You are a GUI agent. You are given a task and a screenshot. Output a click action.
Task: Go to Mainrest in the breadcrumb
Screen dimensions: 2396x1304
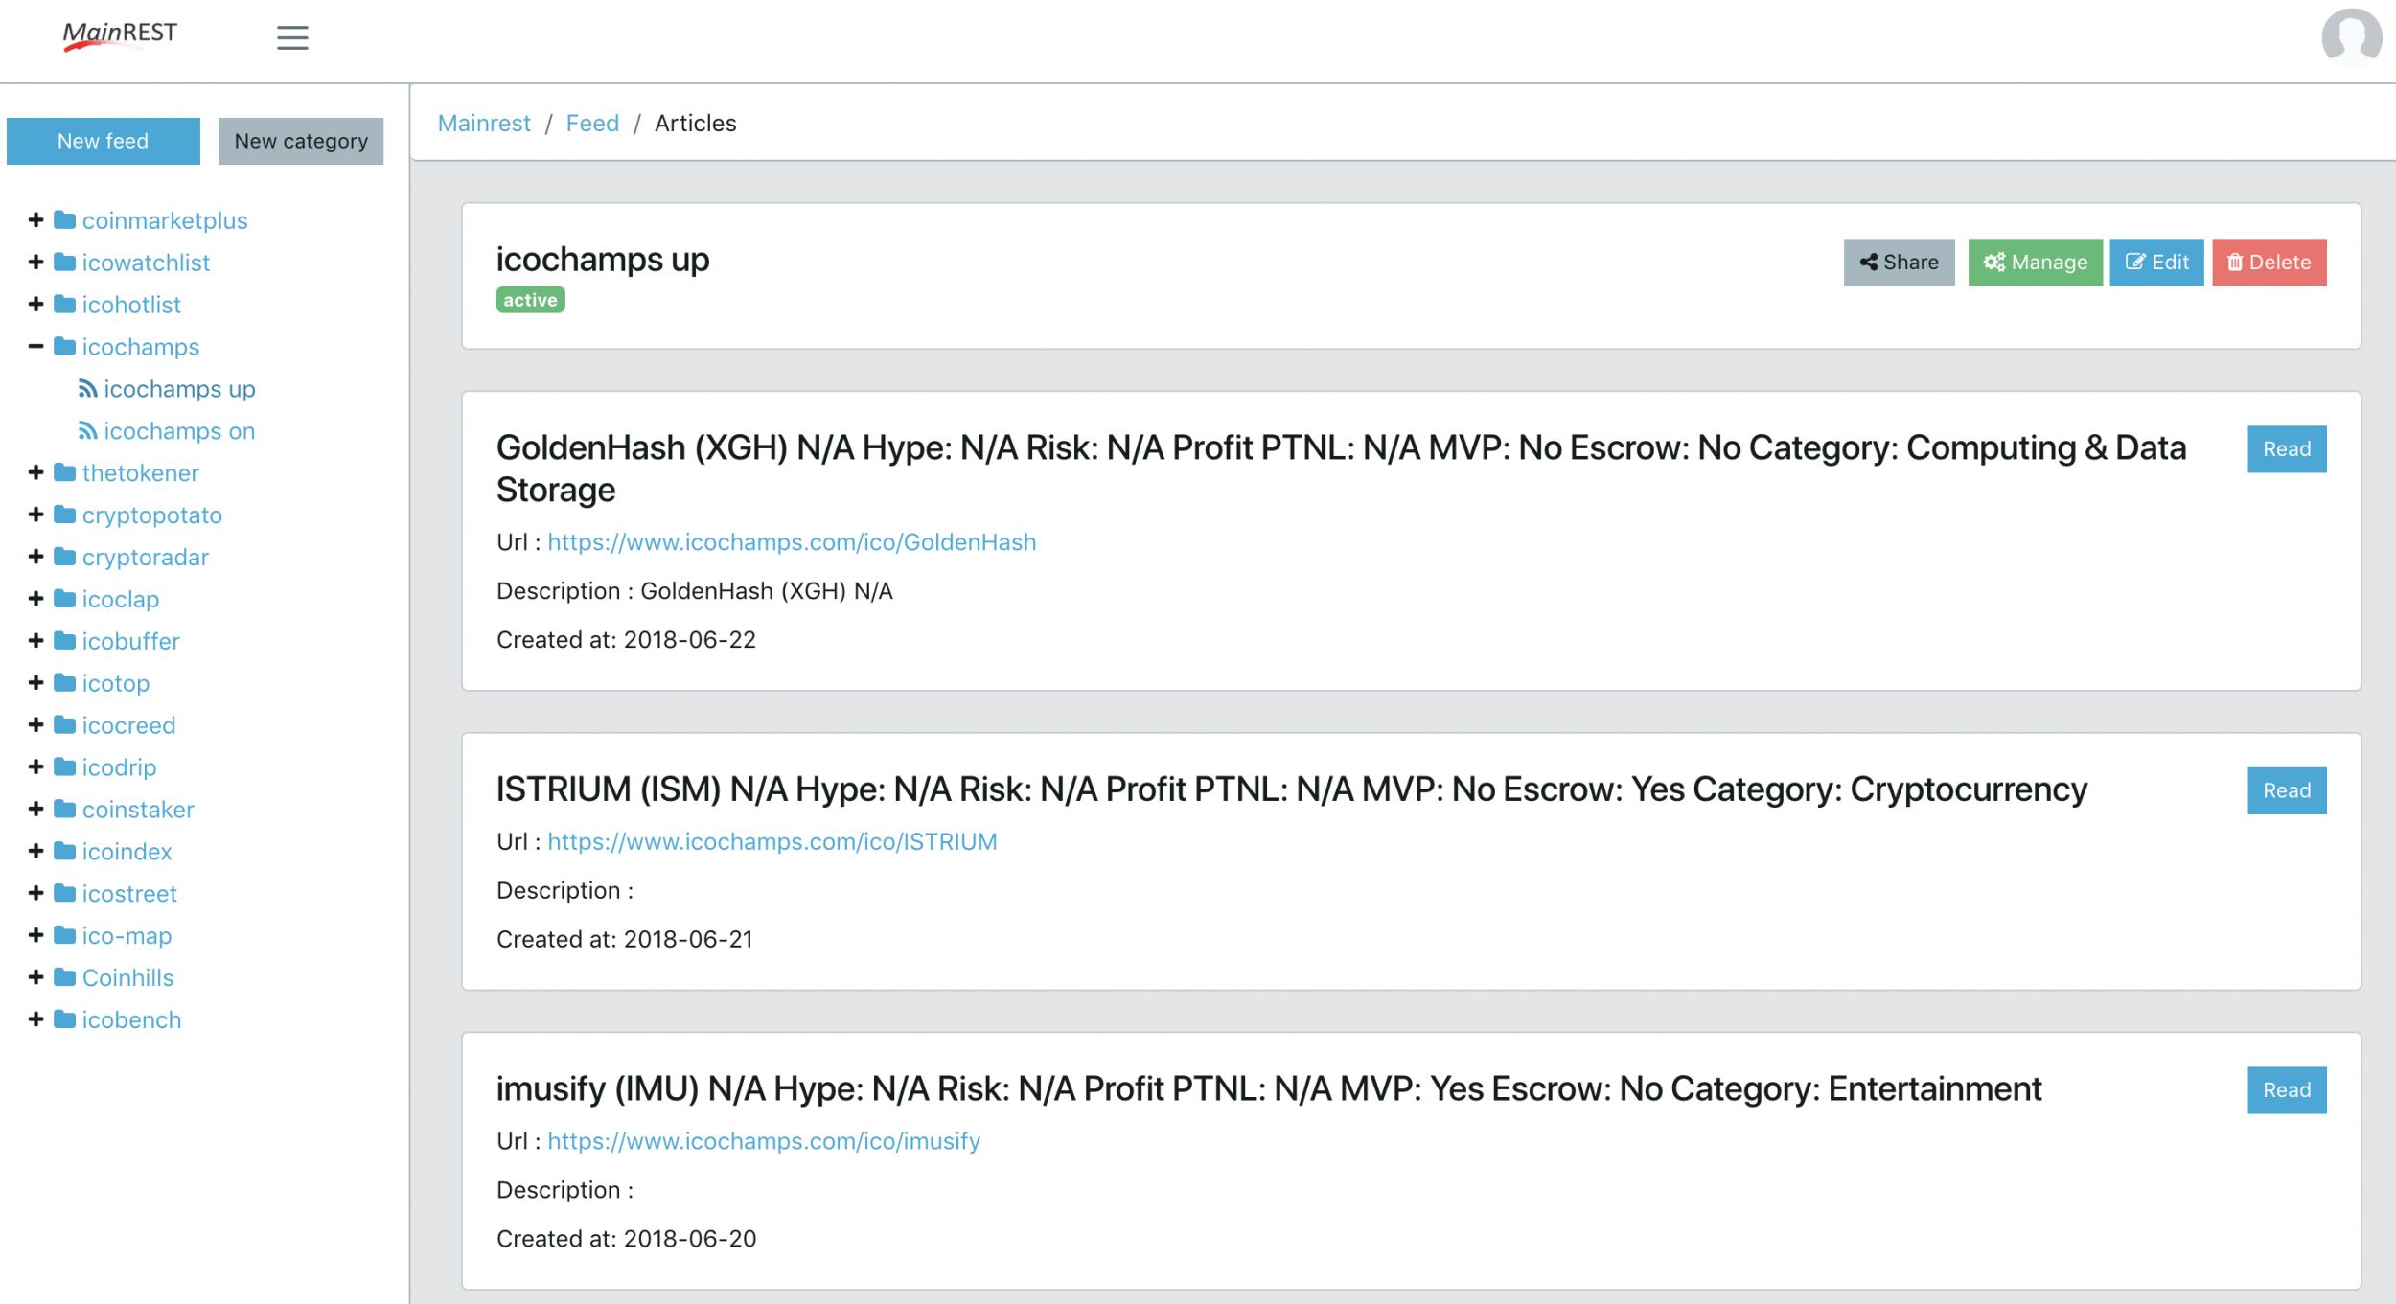pyautogui.click(x=484, y=124)
